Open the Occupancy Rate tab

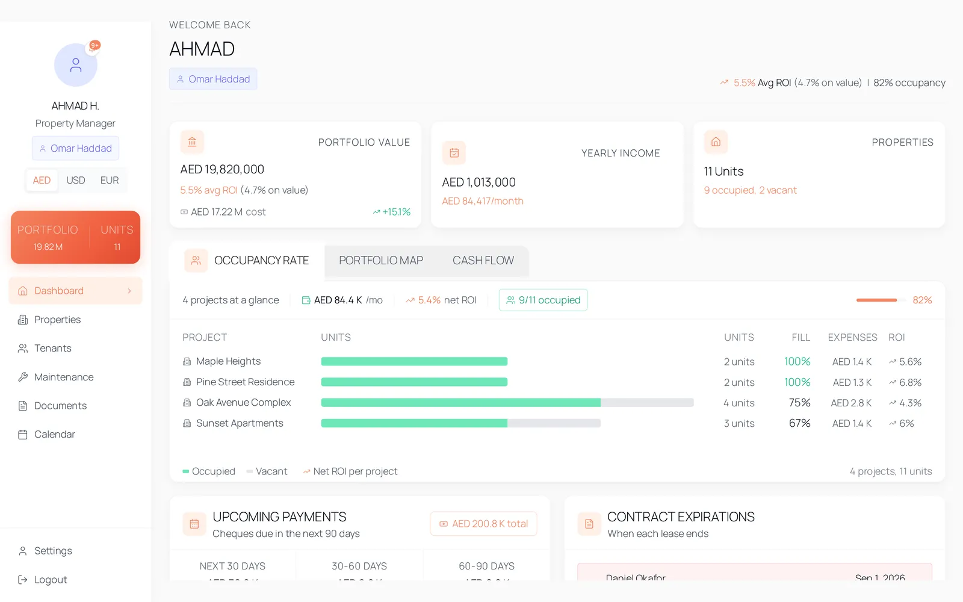[247, 261]
